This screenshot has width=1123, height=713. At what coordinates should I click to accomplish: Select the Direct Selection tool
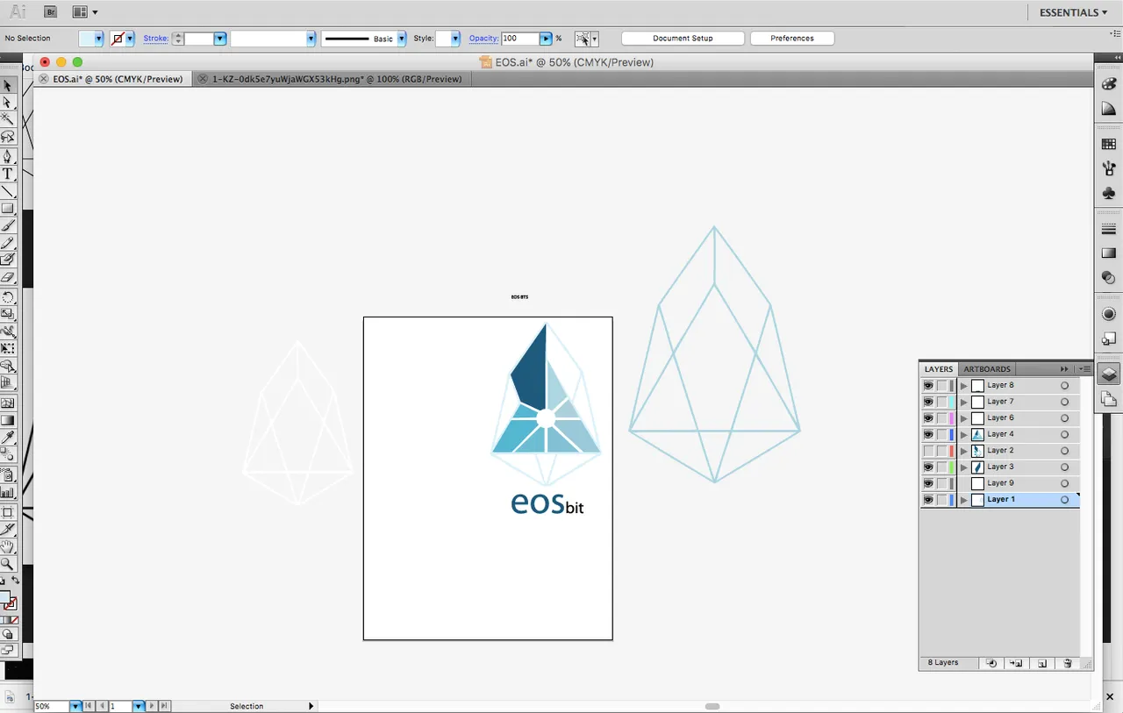tap(8, 103)
